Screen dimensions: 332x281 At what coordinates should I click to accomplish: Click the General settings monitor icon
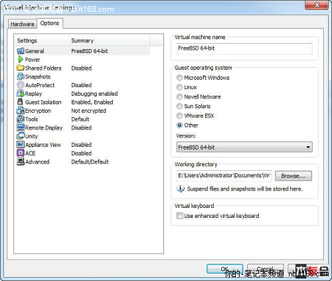[x=21, y=51]
